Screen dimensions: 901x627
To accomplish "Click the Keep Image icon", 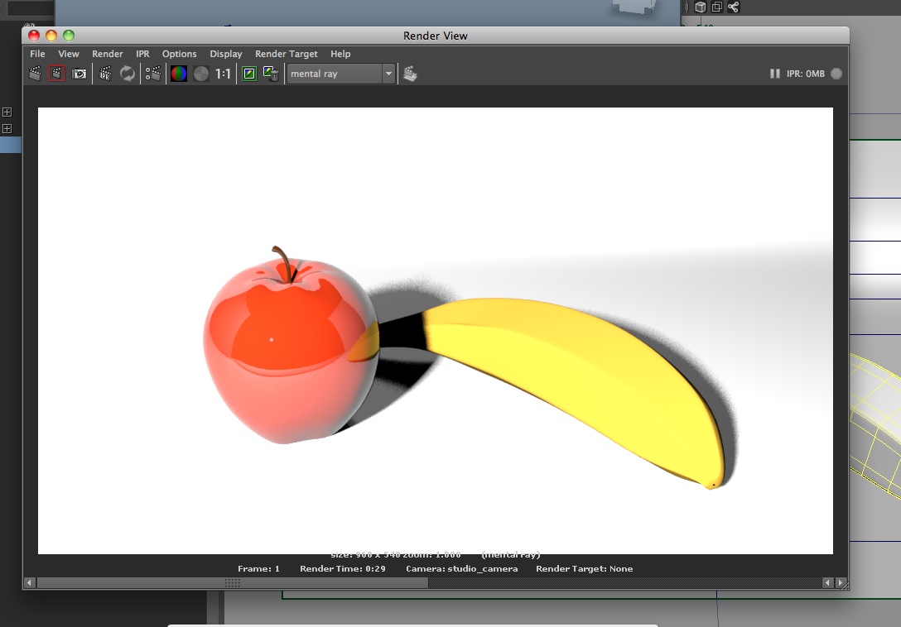I will click(249, 74).
